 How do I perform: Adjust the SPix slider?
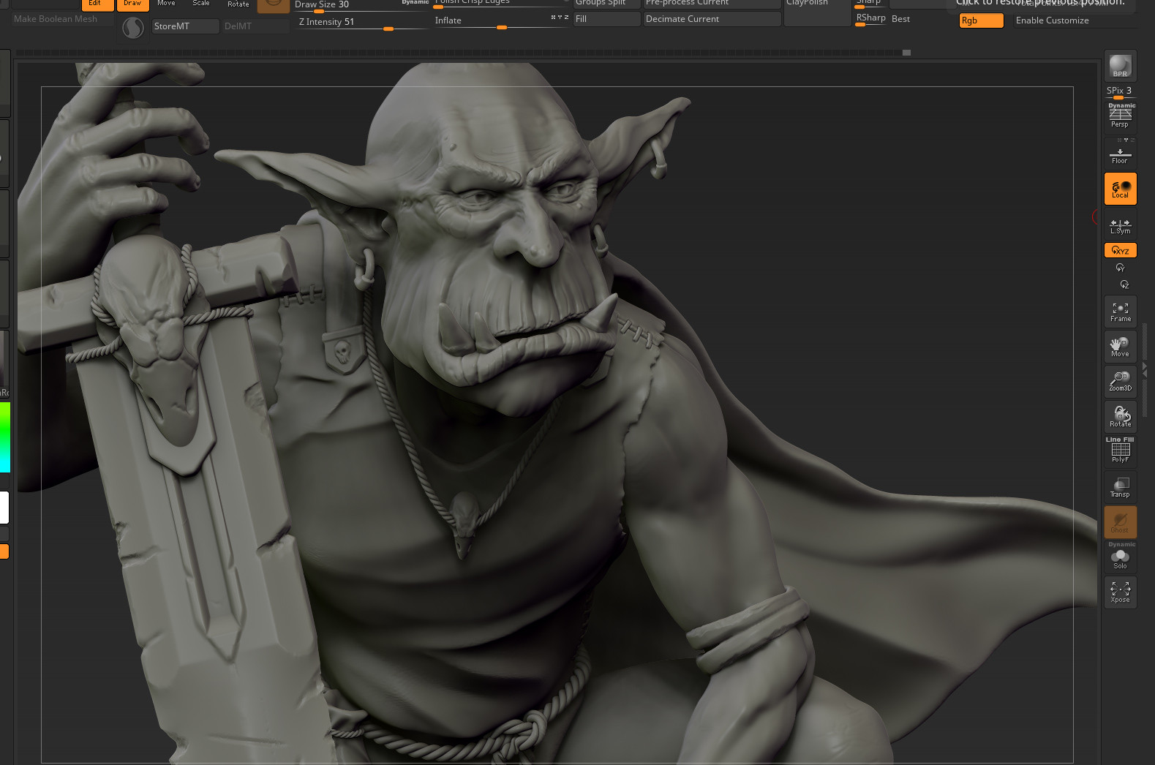tap(1120, 92)
